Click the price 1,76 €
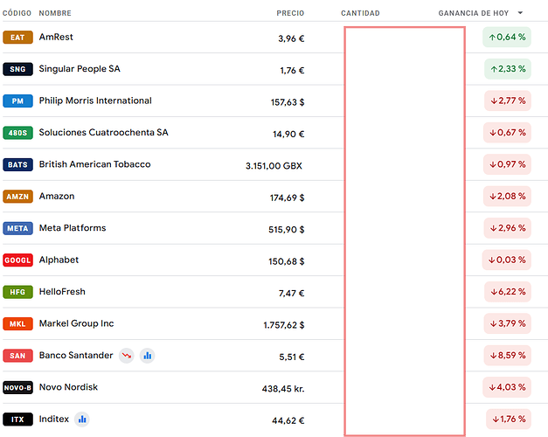This screenshot has width=548, height=437. (x=292, y=70)
